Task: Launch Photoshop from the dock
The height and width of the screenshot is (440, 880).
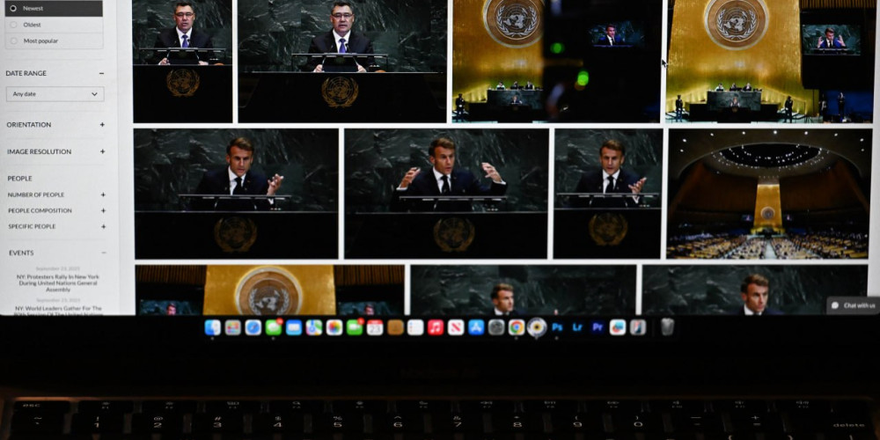Action: (x=557, y=327)
